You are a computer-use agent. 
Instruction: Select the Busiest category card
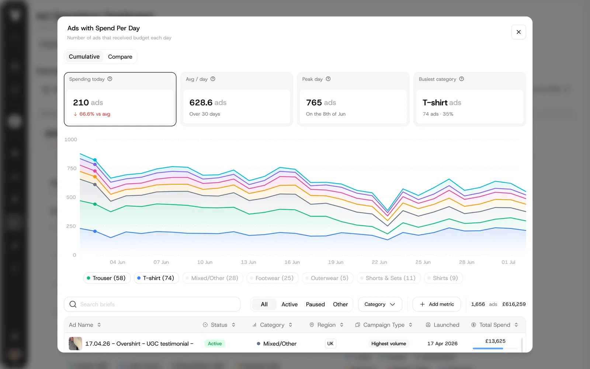coord(470,99)
